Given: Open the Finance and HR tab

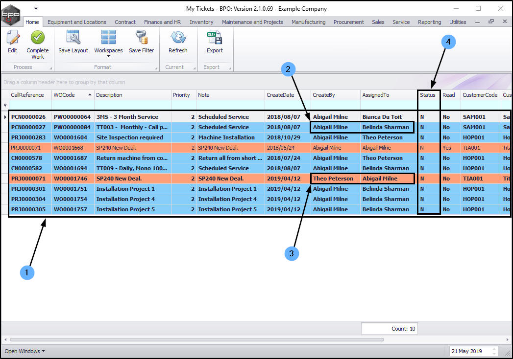Looking at the screenshot, I should (x=162, y=22).
